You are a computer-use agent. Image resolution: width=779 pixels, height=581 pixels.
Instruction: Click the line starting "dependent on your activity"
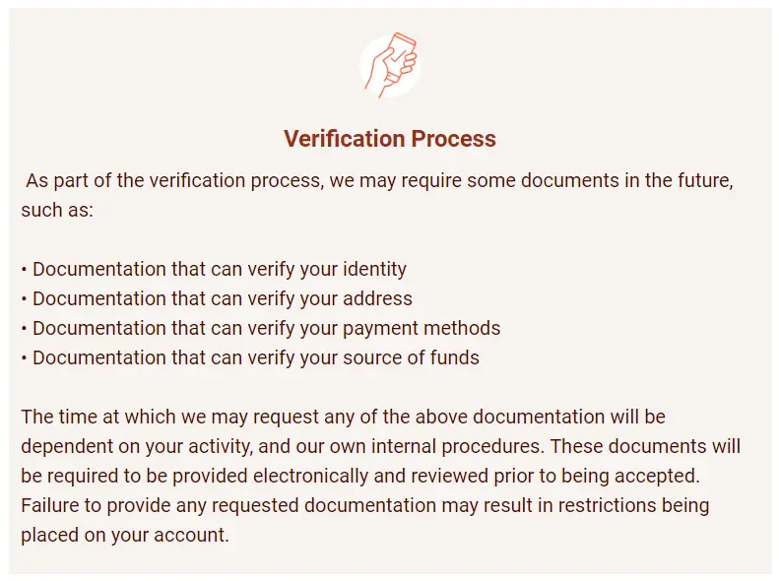click(380, 446)
